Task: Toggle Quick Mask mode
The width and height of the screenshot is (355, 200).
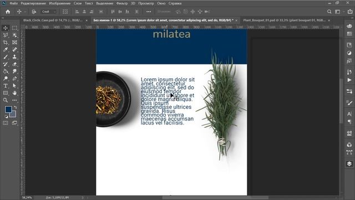Action: coord(6,123)
